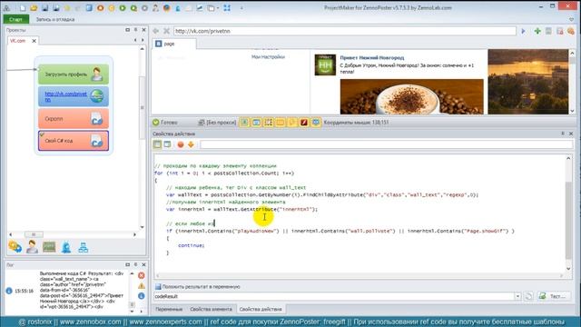Open the Проекты panel dropdown button
The height and width of the screenshot is (327, 581).
tap(127, 30)
